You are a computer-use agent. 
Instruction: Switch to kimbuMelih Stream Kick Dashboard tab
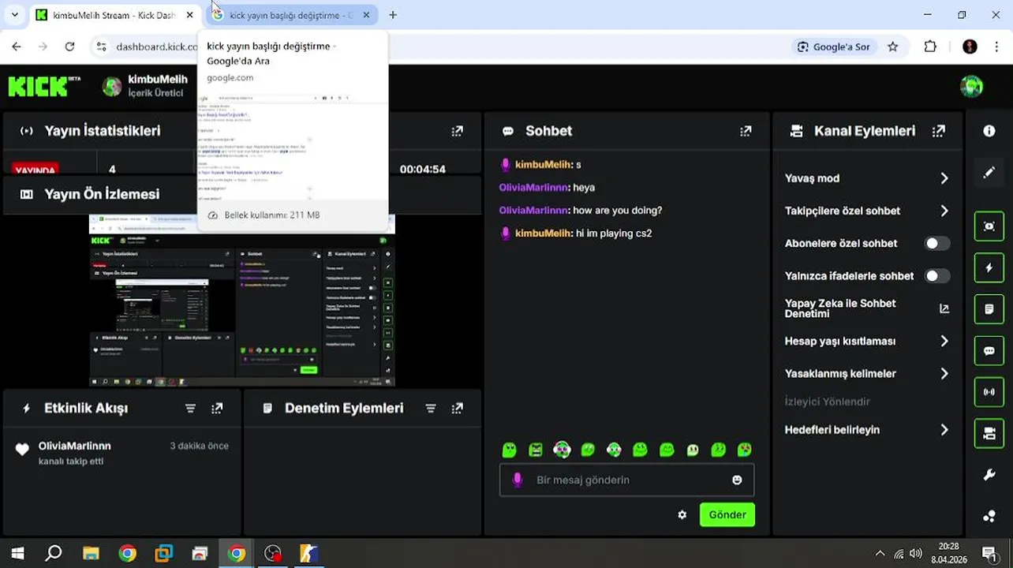coord(115,15)
